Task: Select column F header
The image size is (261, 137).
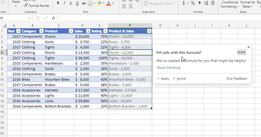Action: pos(130,25)
